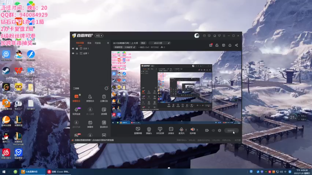Add a 手机投屏 phone casting source
Image resolution: width=312 pixels, height=175 pixels.
pos(160,131)
